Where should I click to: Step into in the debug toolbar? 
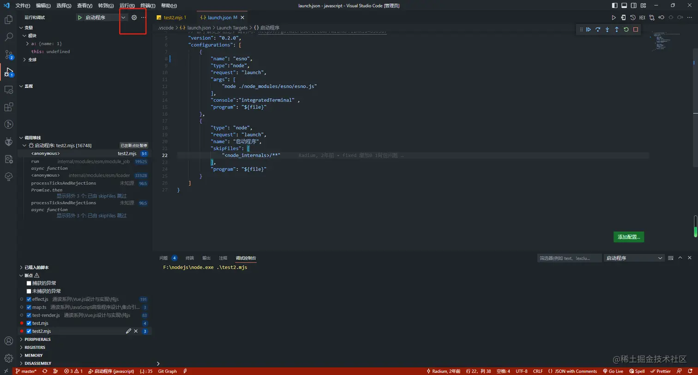pyautogui.click(x=607, y=30)
